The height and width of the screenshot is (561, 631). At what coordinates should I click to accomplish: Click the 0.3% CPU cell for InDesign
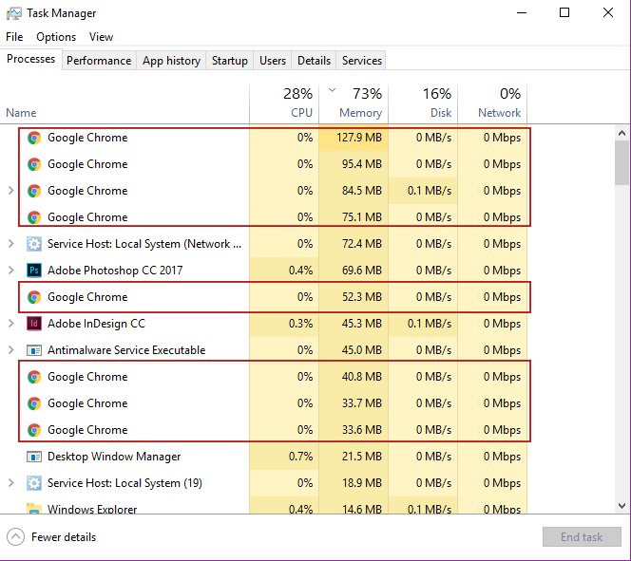click(x=284, y=324)
